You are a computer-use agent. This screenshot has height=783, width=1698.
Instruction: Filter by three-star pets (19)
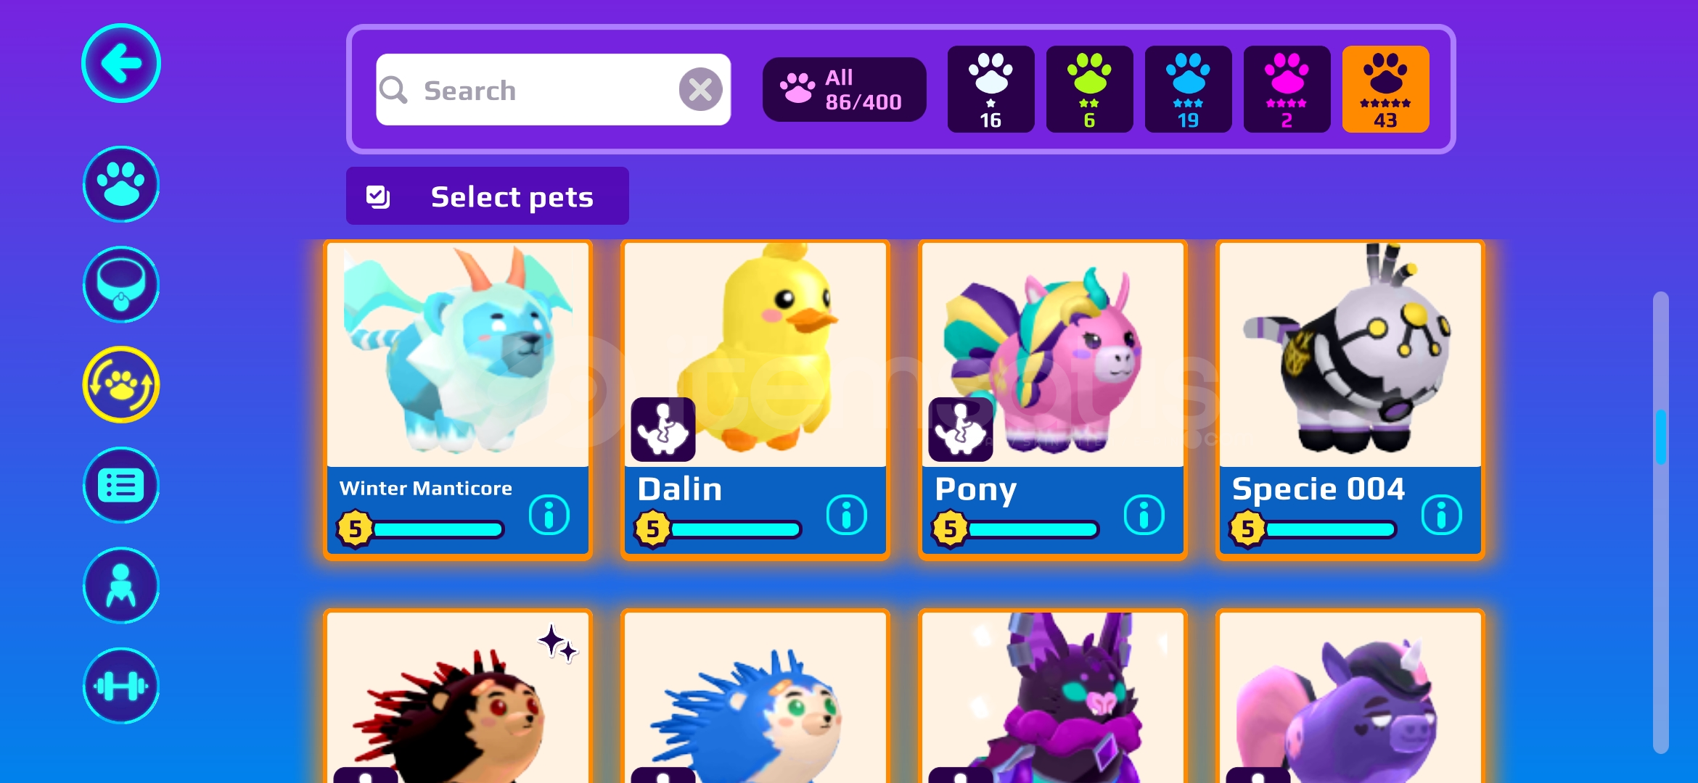(x=1189, y=89)
